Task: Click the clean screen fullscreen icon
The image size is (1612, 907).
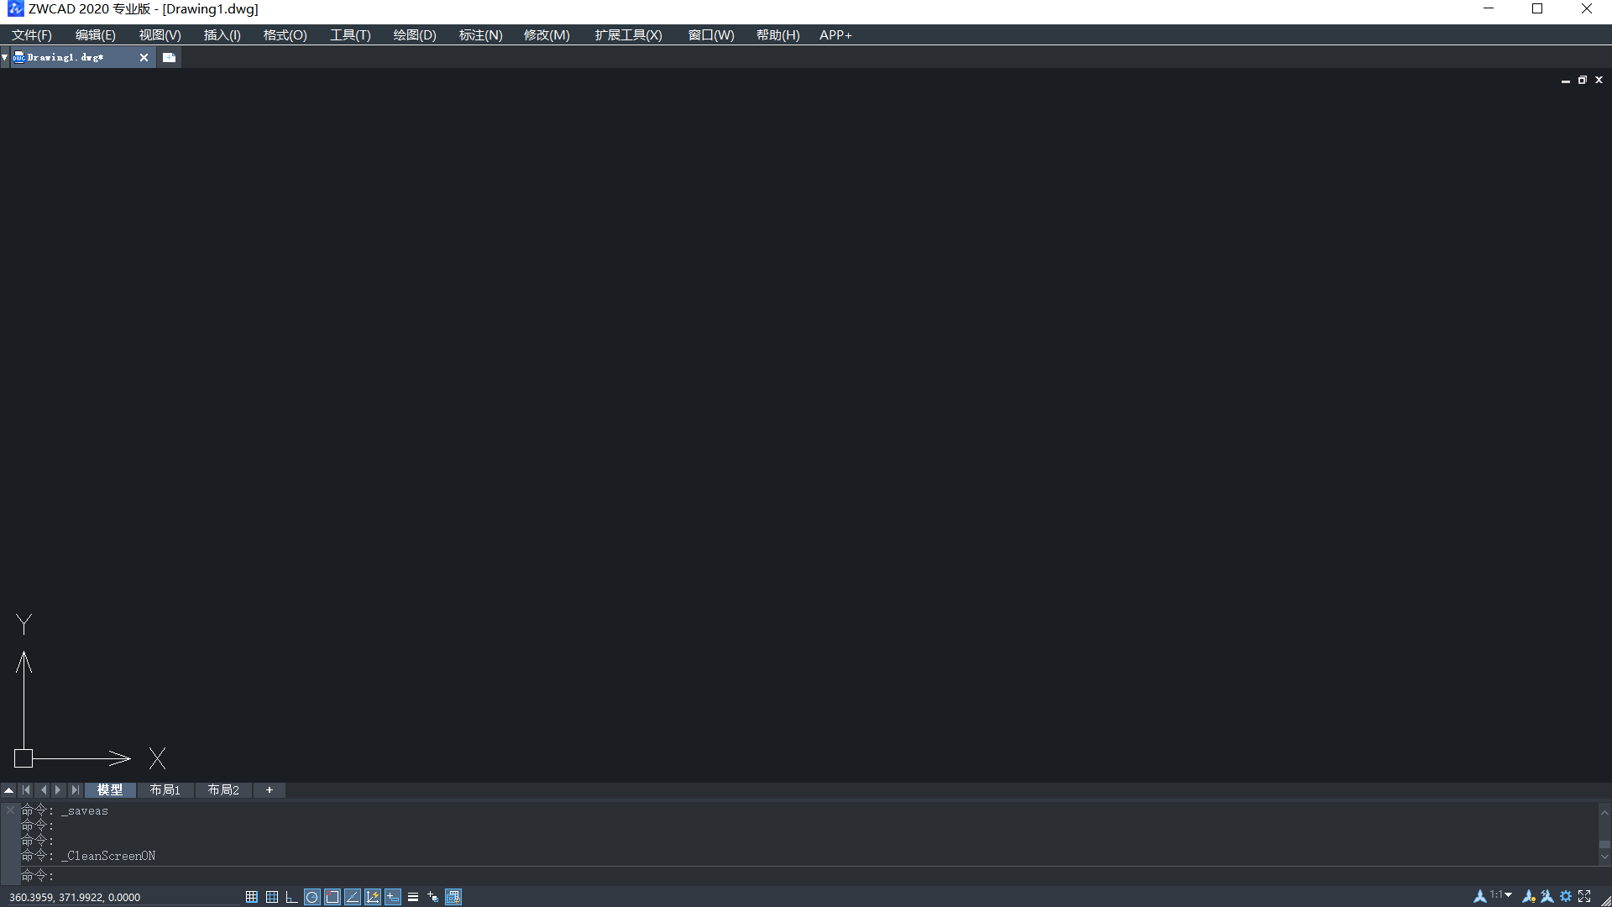Action: [x=1584, y=896]
